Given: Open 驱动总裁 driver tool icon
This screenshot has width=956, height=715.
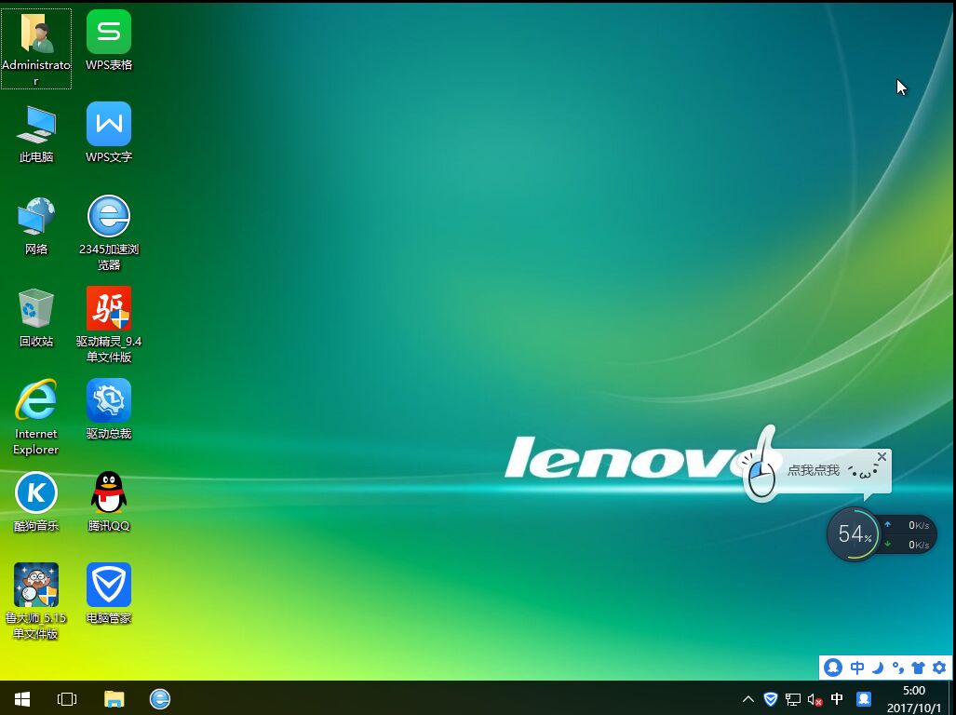Looking at the screenshot, I should [109, 410].
